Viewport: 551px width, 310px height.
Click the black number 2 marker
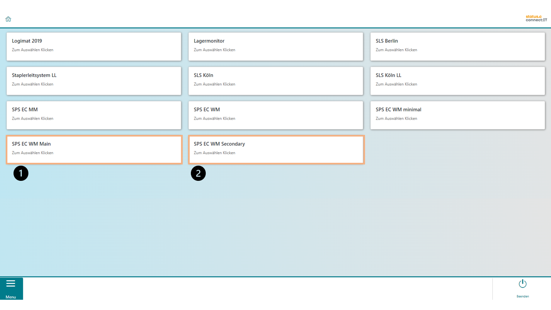click(198, 173)
